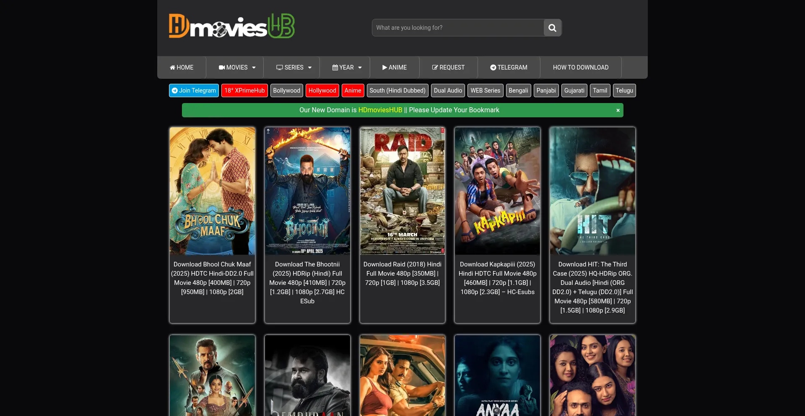Select the Bengali tag
The image size is (805, 416).
[519, 90]
